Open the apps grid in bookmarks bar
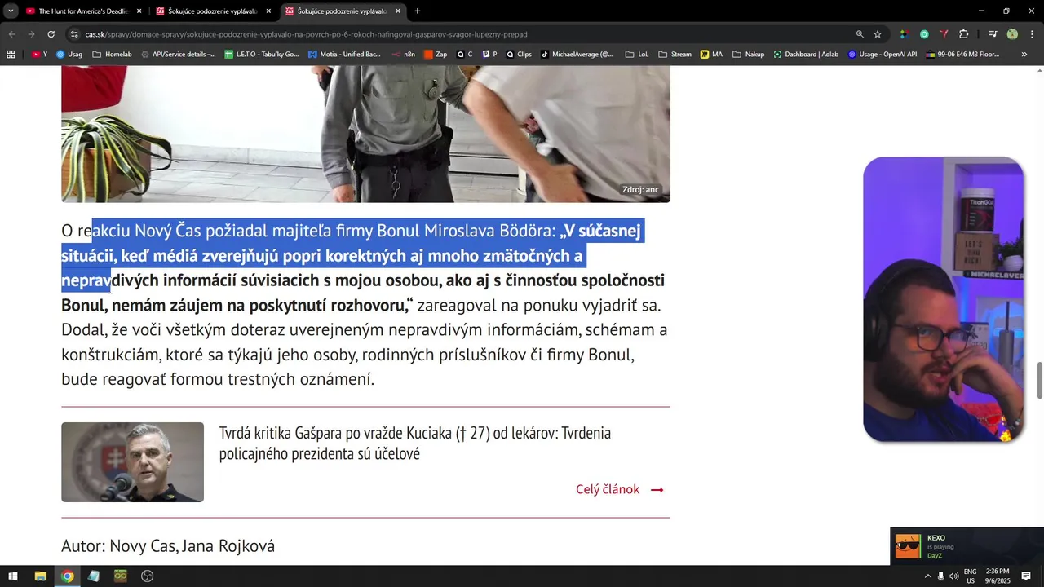1044x587 pixels. coord(11,55)
